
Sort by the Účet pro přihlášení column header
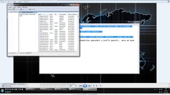click(73, 14)
